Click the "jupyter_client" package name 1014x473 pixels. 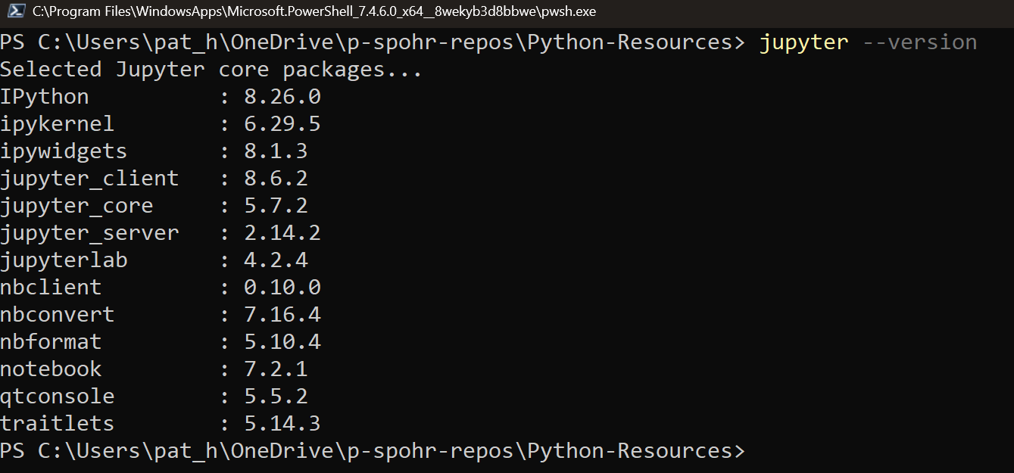(89, 179)
